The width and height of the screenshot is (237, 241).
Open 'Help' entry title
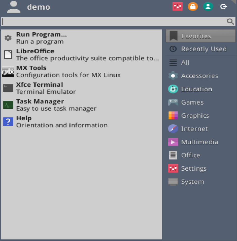pyautogui.click(x=24, y=118)
